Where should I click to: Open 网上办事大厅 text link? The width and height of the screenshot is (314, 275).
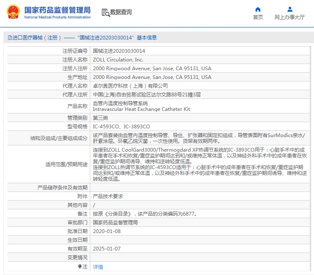pyautogui.click(x=289, y=17)
